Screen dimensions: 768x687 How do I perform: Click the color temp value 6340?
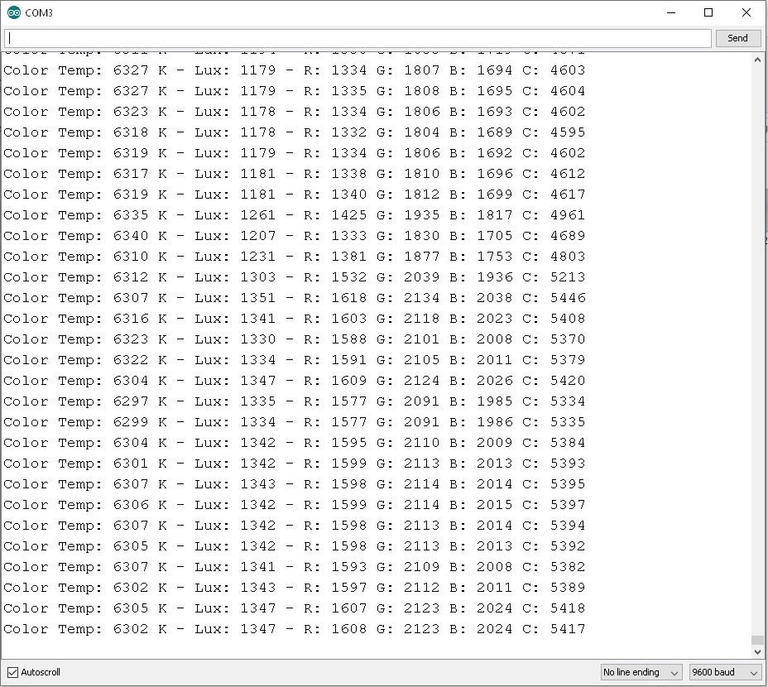131,236
